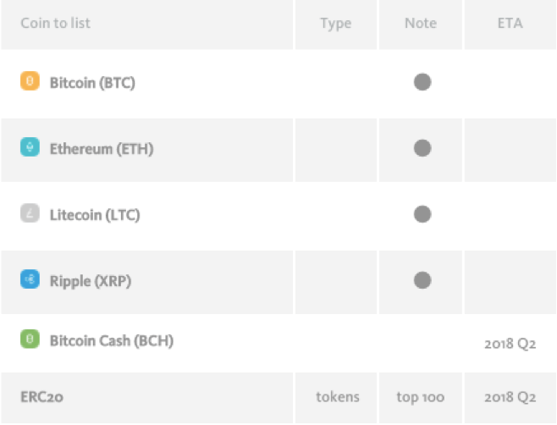Open the Litecoin (LTC) label

95,215
